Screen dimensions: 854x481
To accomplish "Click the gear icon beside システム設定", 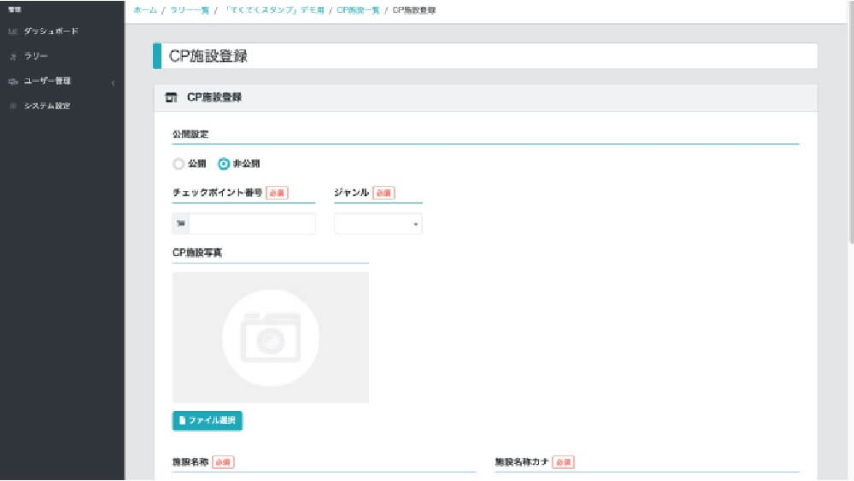I will coord(13,106).
